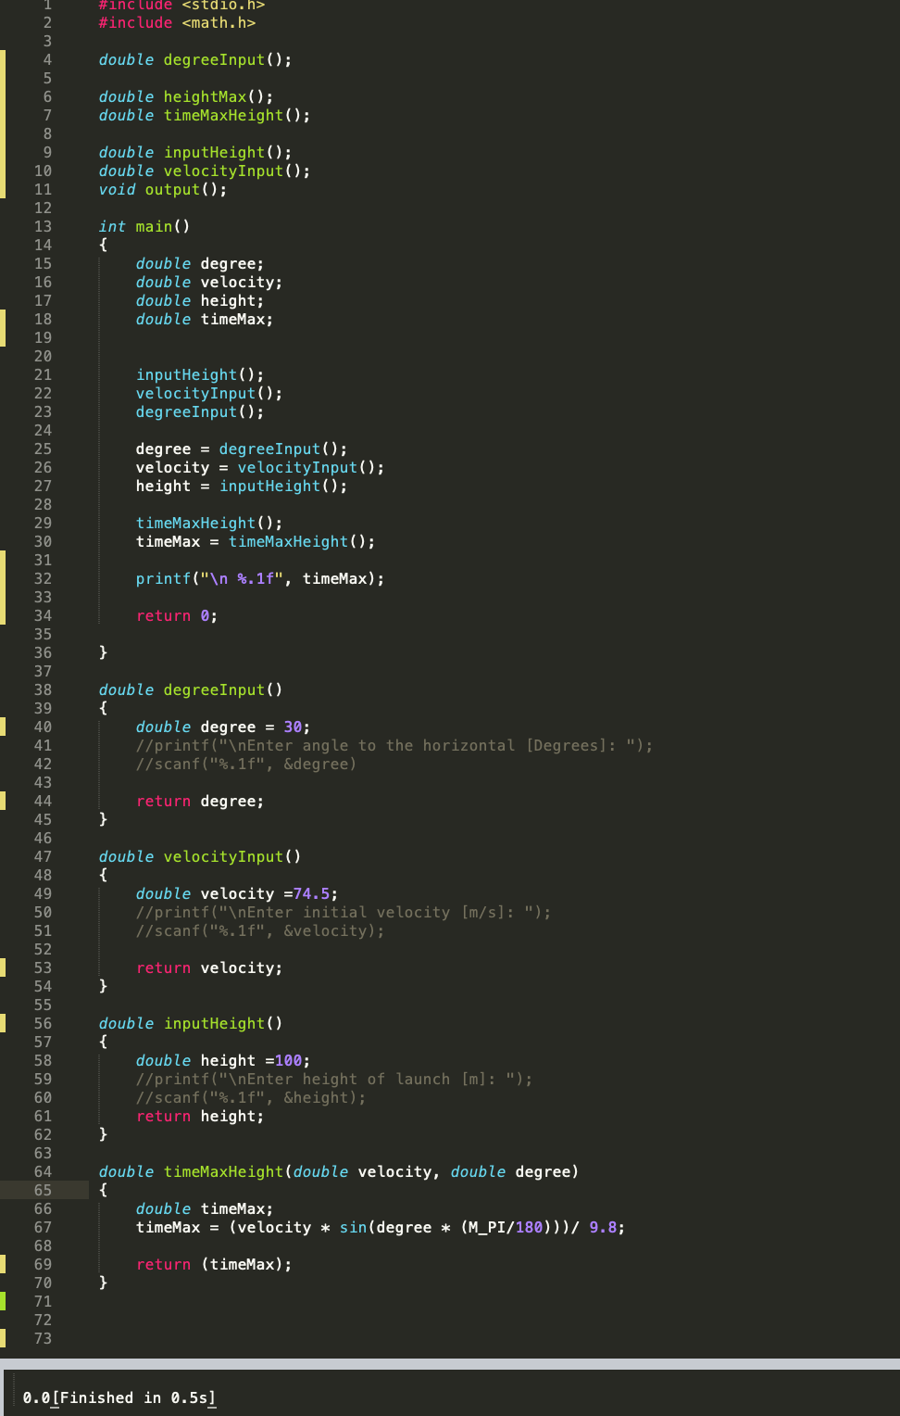This screenshot has height=1416, width=900.
Task: Click the yellow change marker beside line 4
Action: click(5, 59)
